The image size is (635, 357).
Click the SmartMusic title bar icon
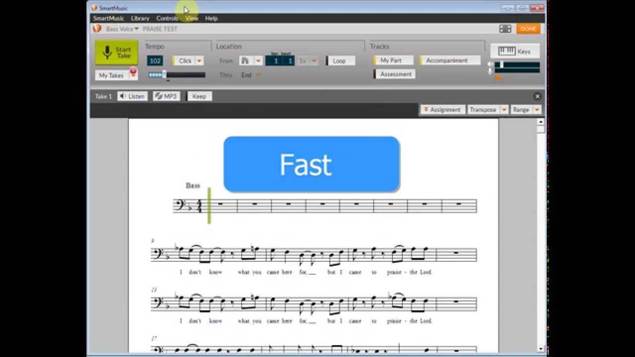94,7
